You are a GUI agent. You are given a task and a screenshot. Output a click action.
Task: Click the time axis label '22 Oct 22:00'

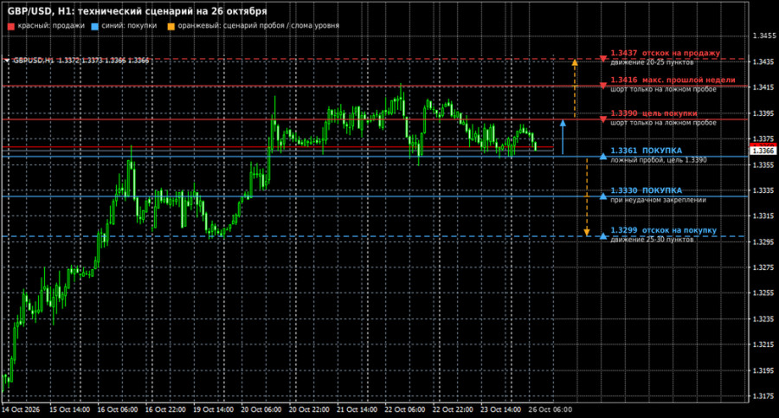pyautogui.click(x=453, y=409)
